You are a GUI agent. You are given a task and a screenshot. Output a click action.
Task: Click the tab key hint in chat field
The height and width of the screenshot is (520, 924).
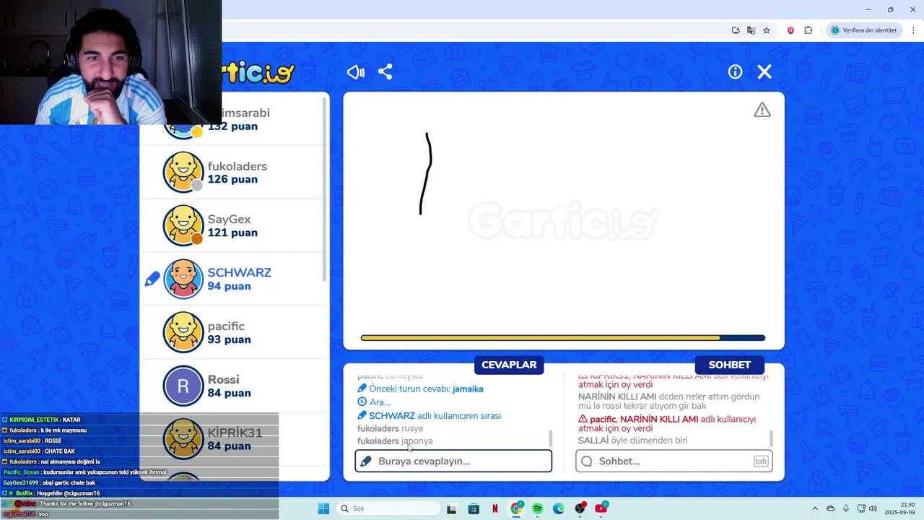tap(761, 461)
